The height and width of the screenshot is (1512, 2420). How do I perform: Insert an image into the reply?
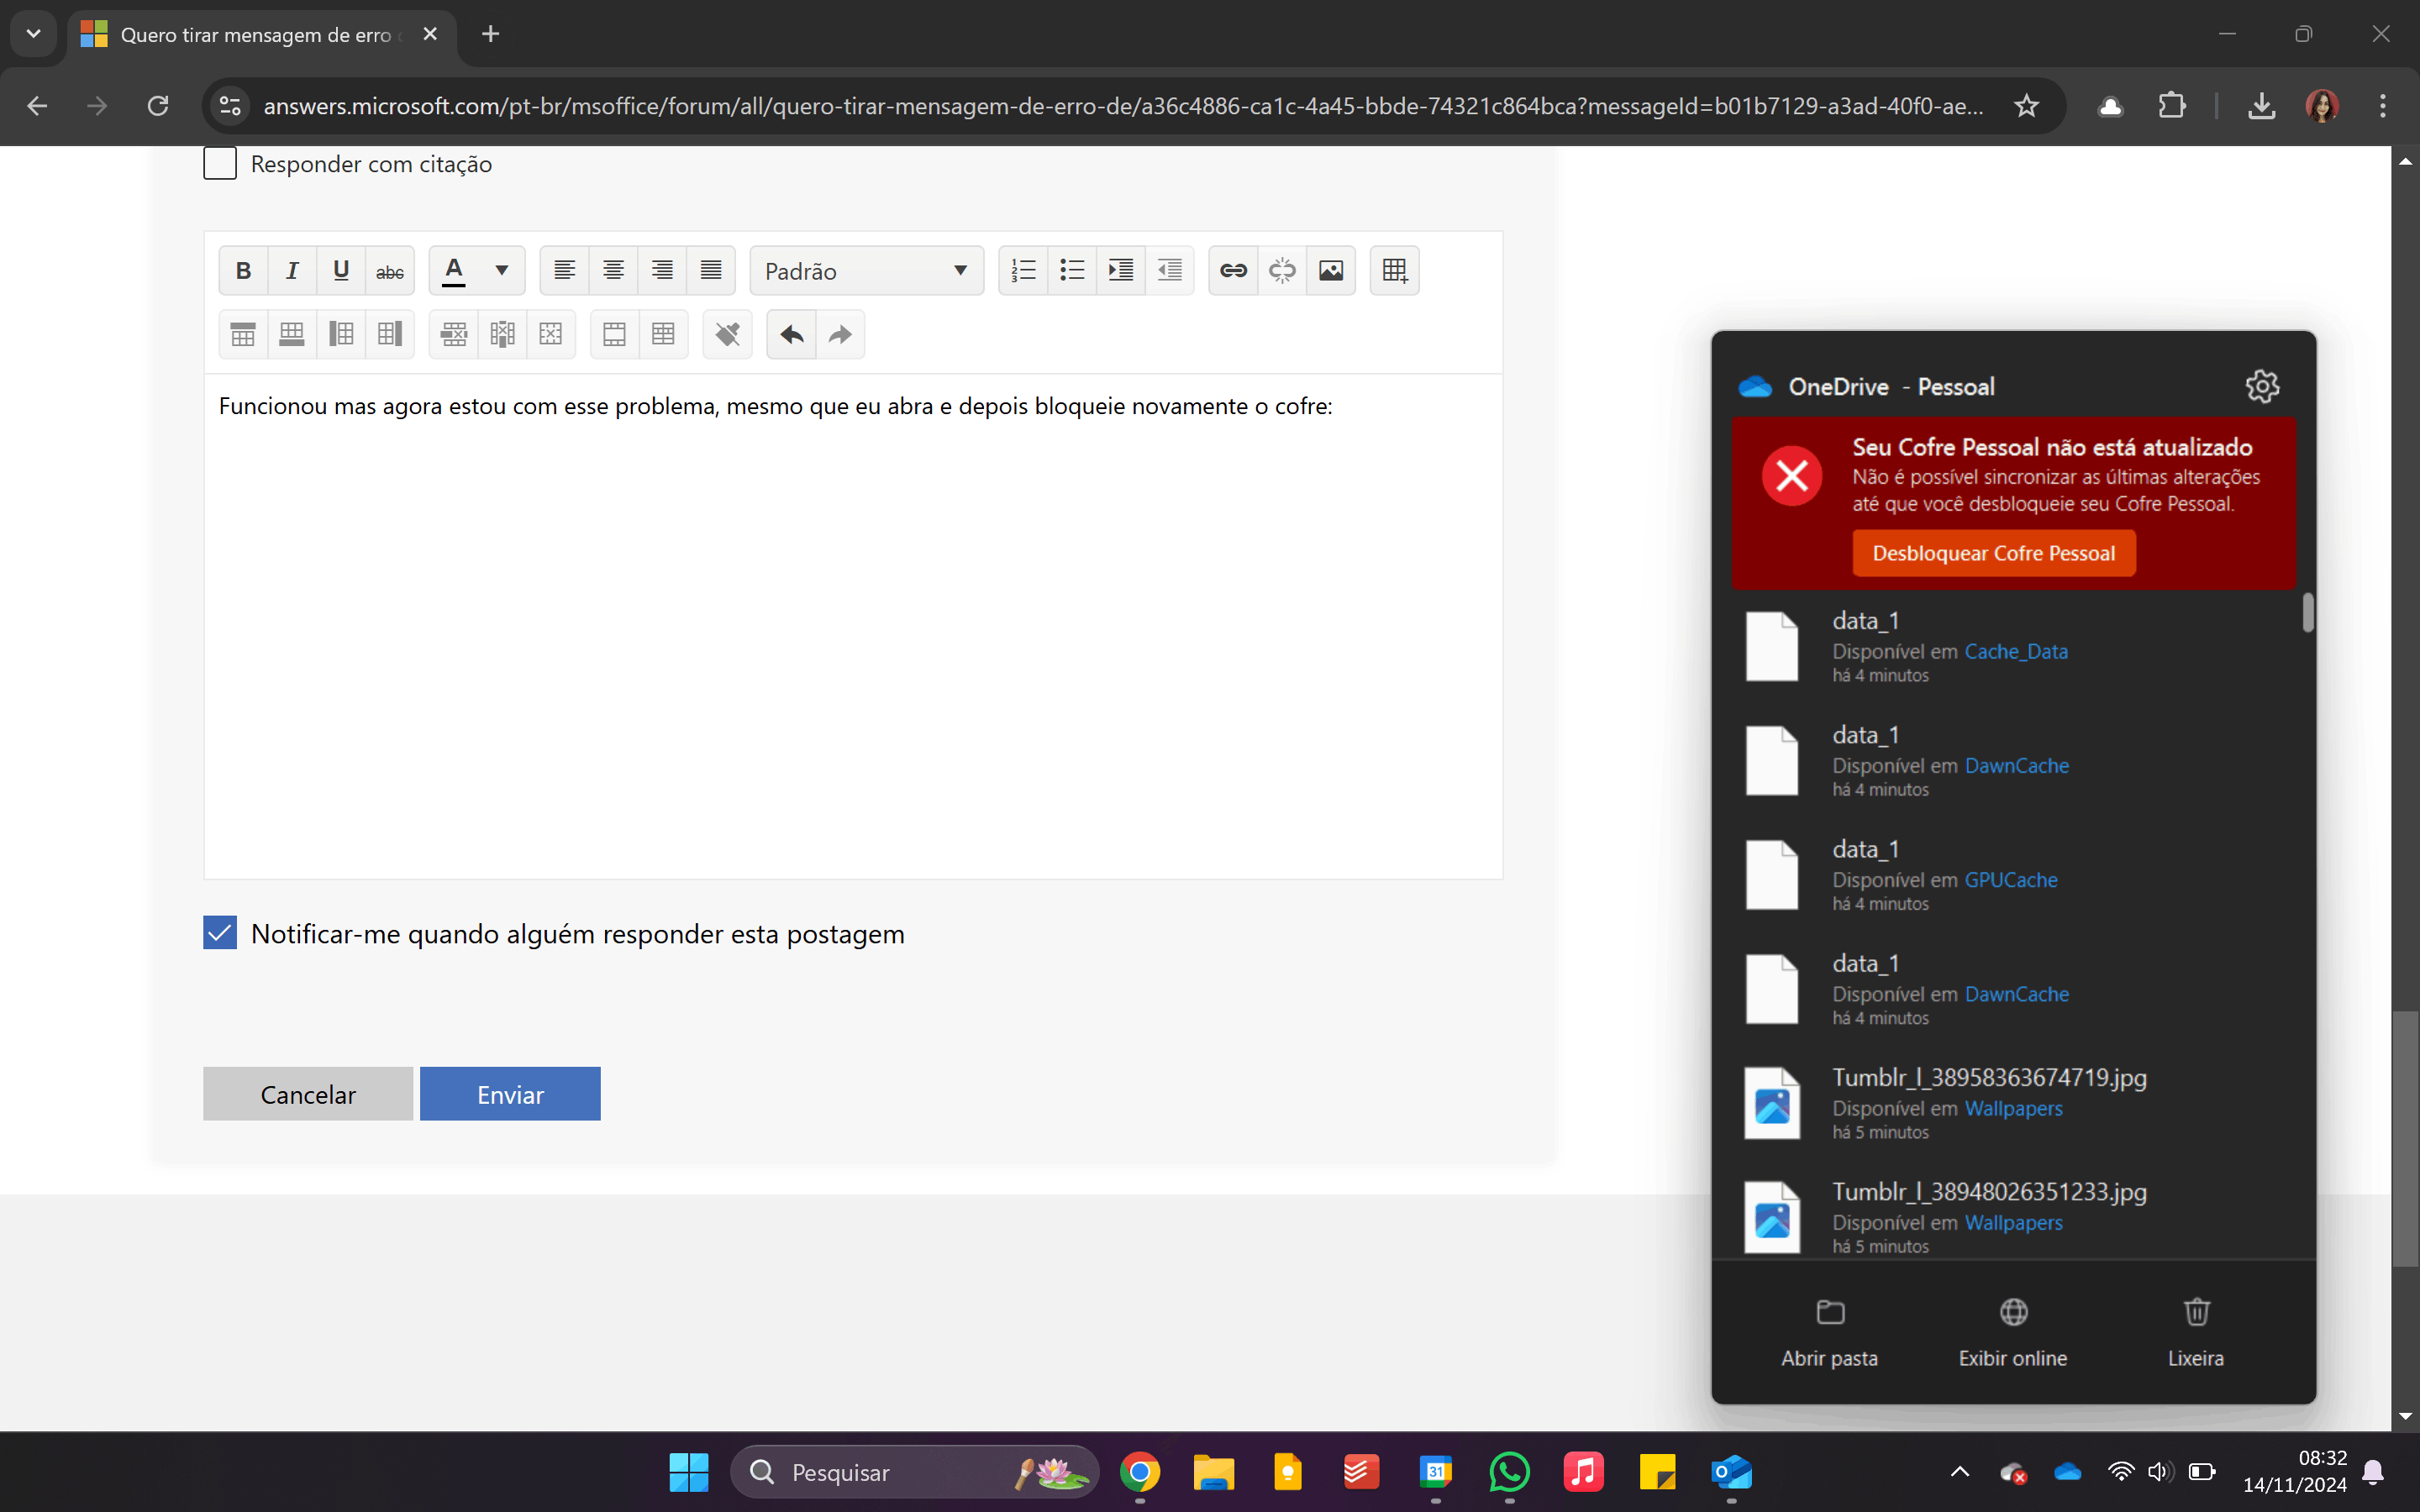[x=1331, y=270]
